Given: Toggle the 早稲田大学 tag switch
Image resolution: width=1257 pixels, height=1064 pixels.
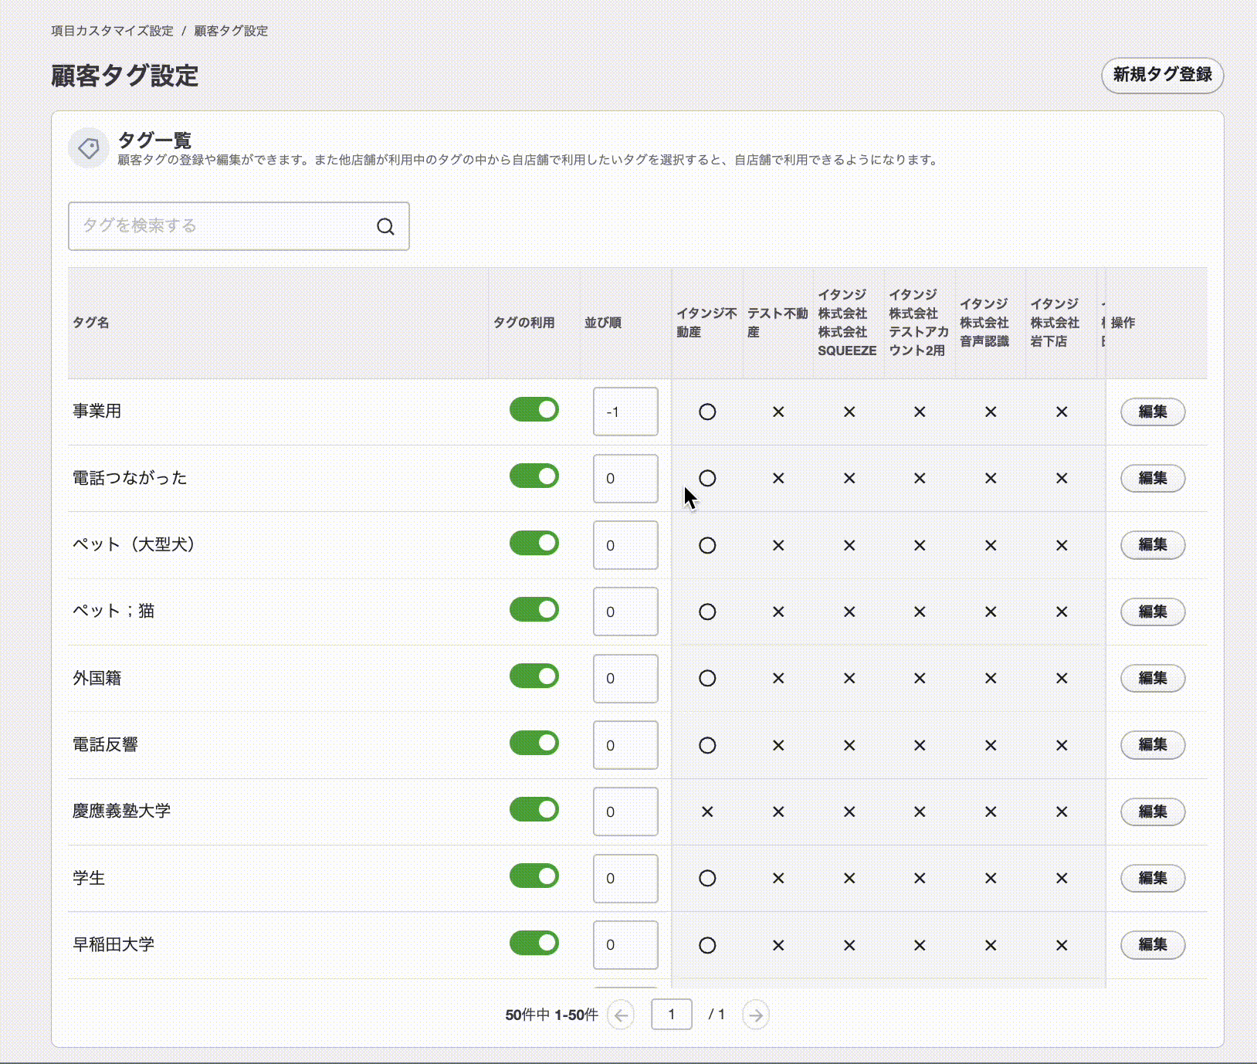Looking at the screenshot, I should 534,944.
